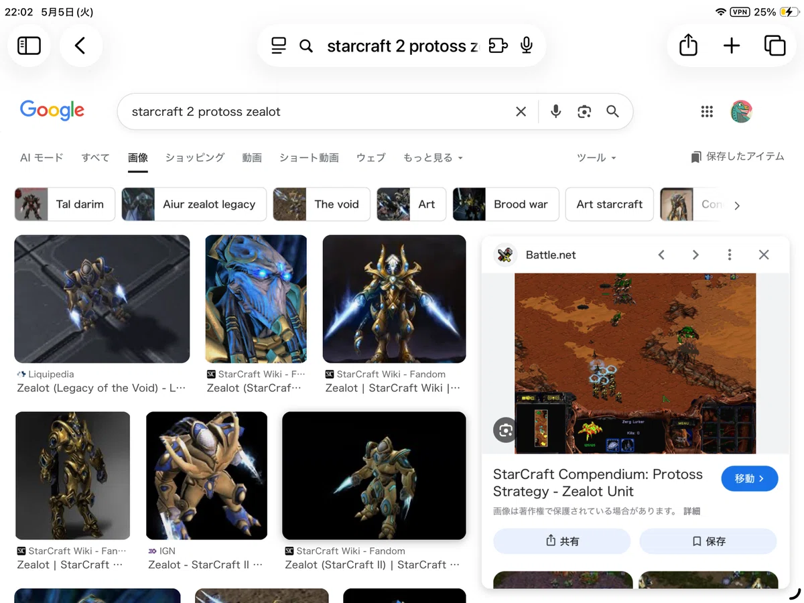Open zealot image on black background
804x603 pixels.
374,476
